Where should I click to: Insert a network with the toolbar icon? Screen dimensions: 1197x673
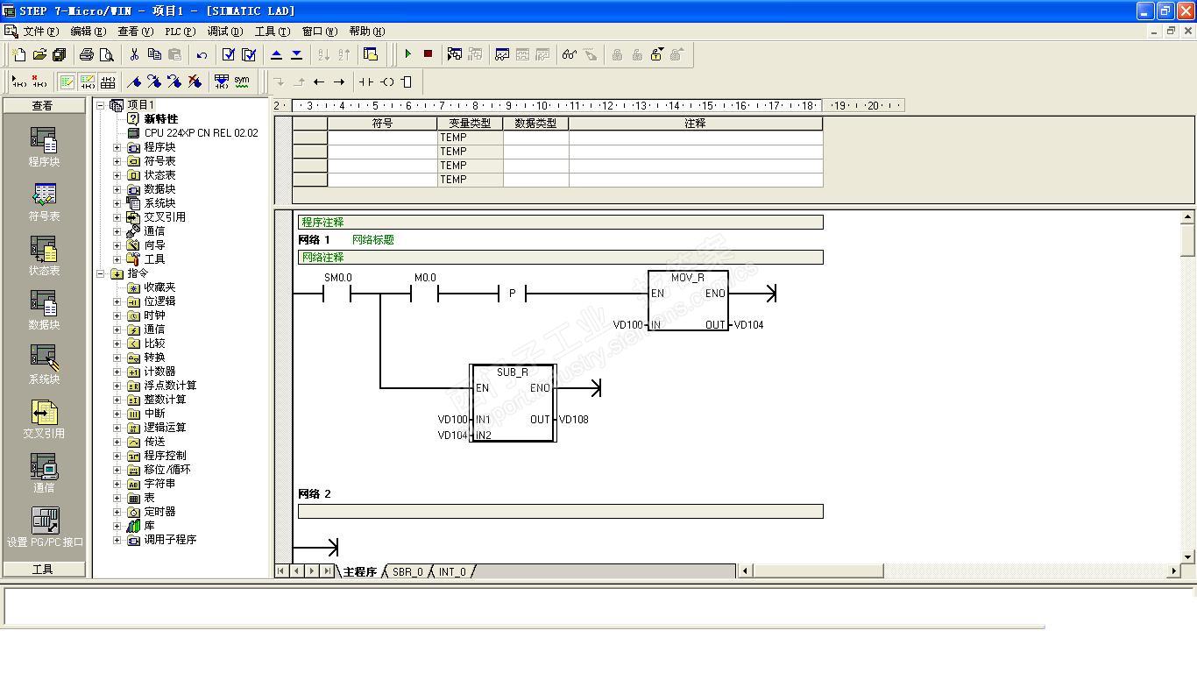click(x=19, y=81)
